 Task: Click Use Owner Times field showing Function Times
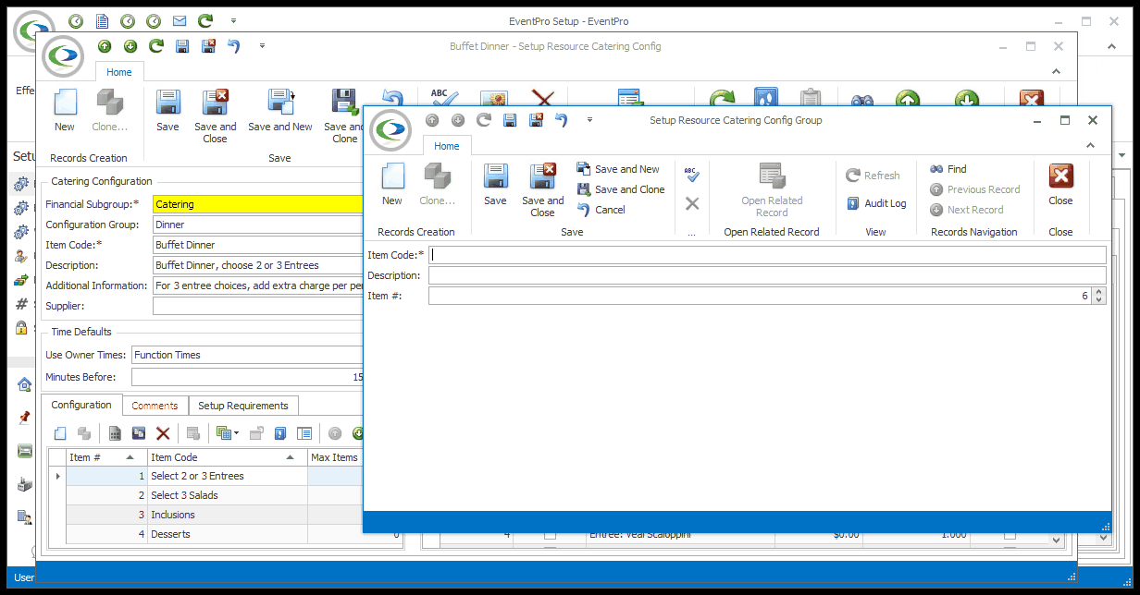247,355
